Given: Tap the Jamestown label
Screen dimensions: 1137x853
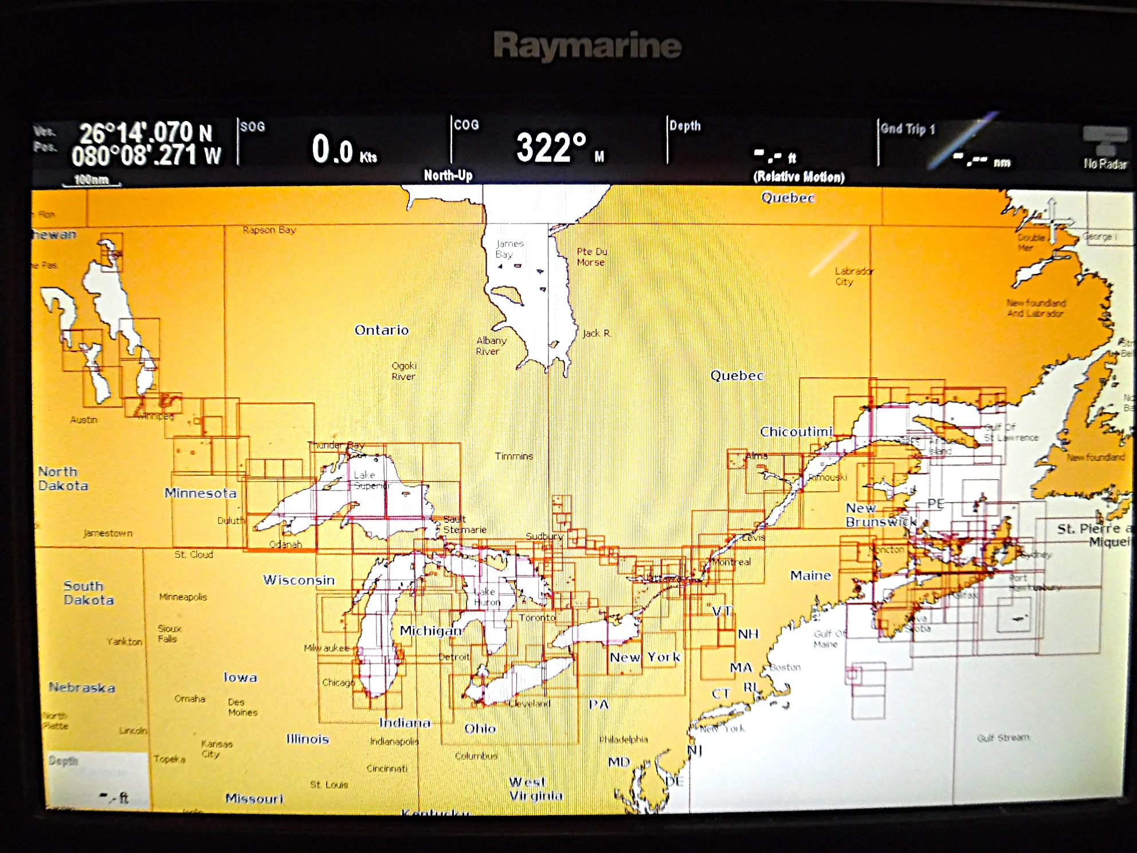Looking at the screenshot, I should pos(108,533).
